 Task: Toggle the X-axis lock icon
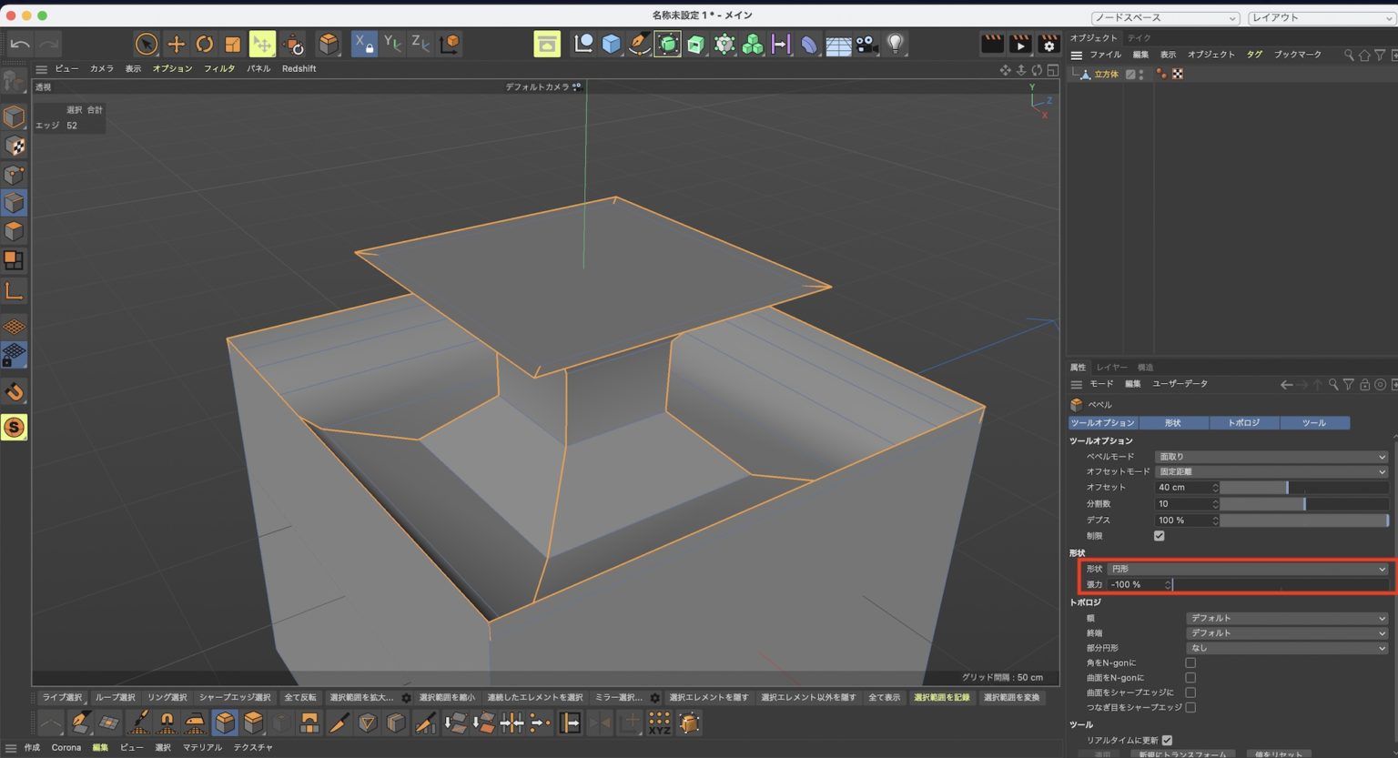[x=364, y=43]
